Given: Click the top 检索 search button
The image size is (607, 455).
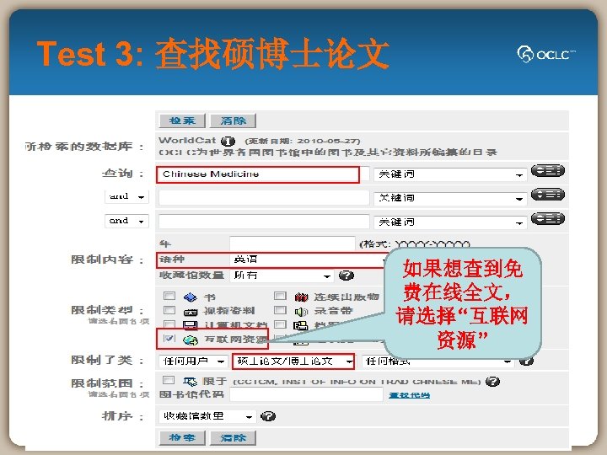Looking at the screenshot, I should coord(182,120).
